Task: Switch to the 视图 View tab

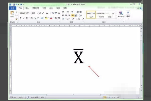Action: point(65,8)
